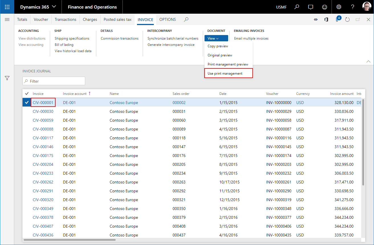Open the USMF company picker
Viewport: 374px width, 245px height.
(281, 7)
